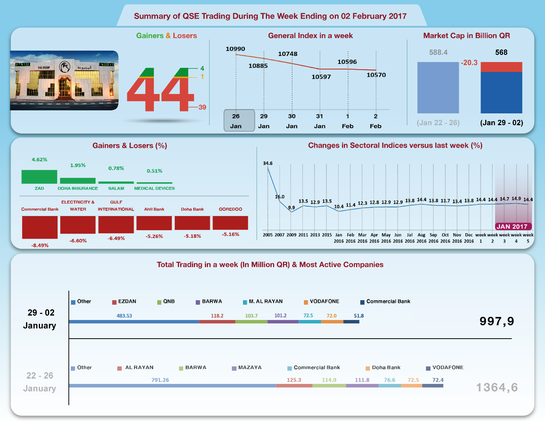The width and height of the screenshot is (545, 425).
Task: Click the ZAD green gainer bar
Action: (39, 177)
